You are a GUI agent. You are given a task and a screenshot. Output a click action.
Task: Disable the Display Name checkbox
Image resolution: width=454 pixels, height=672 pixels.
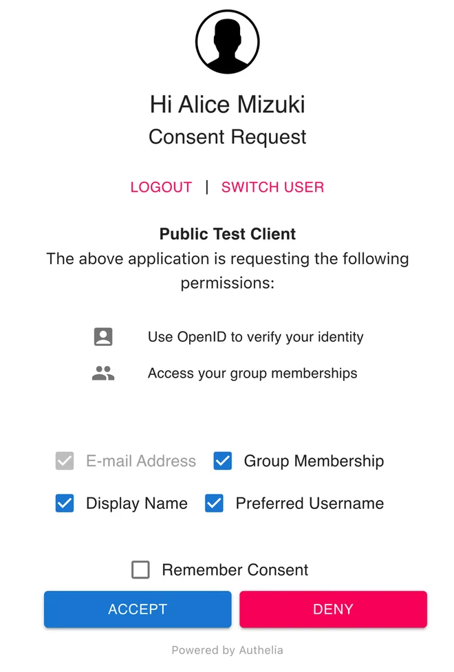pos(64,503)
